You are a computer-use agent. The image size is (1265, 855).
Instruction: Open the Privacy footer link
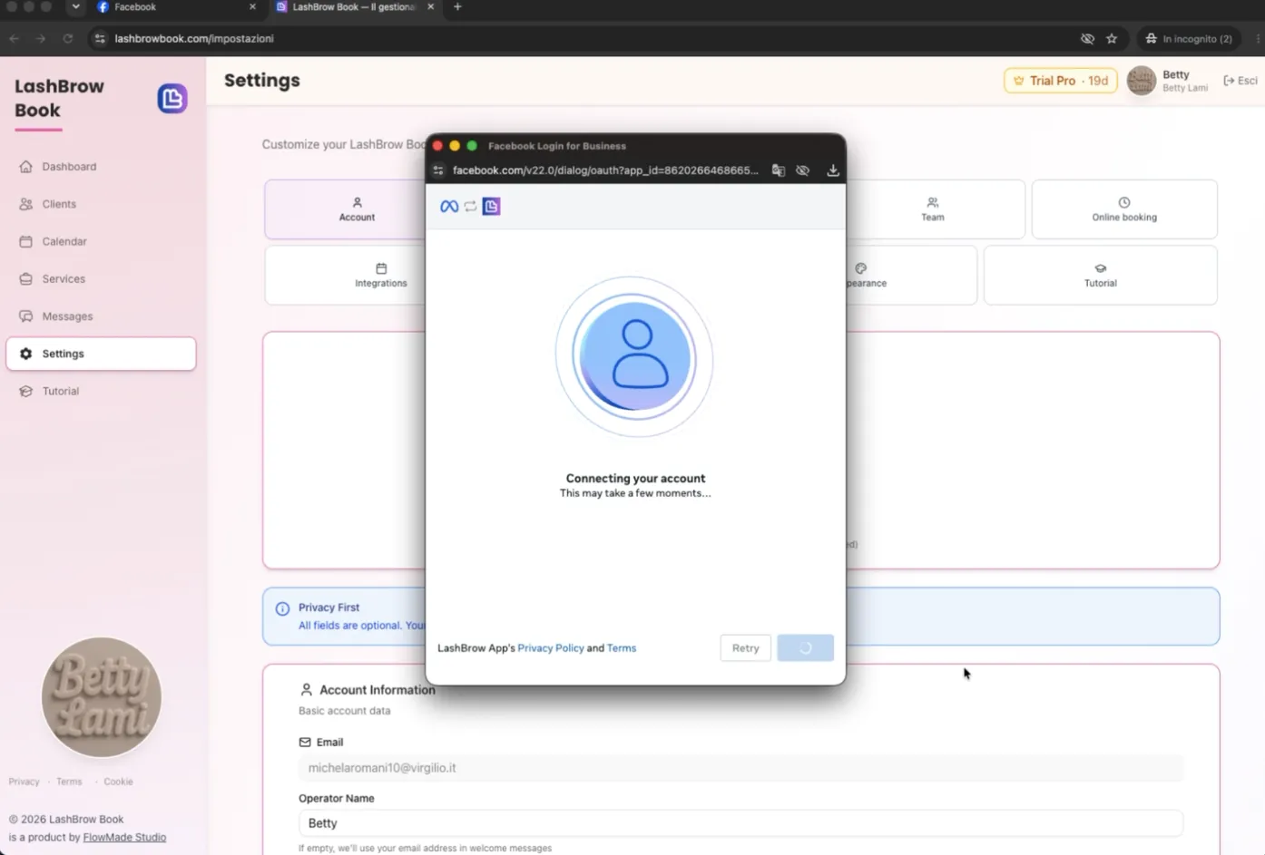24,782
